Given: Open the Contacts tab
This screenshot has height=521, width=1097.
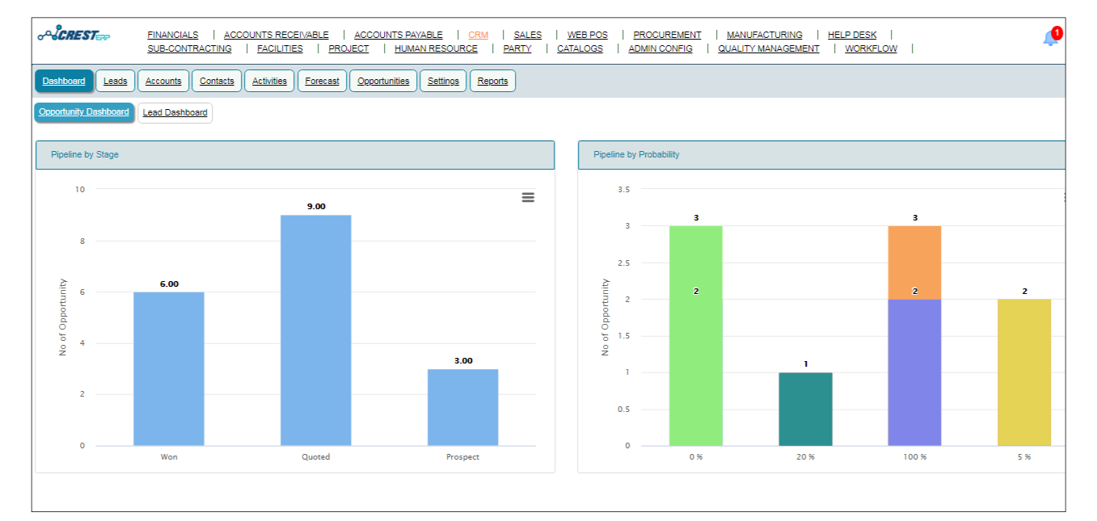Looking at the screenshot, I should (x=216, y=80).
